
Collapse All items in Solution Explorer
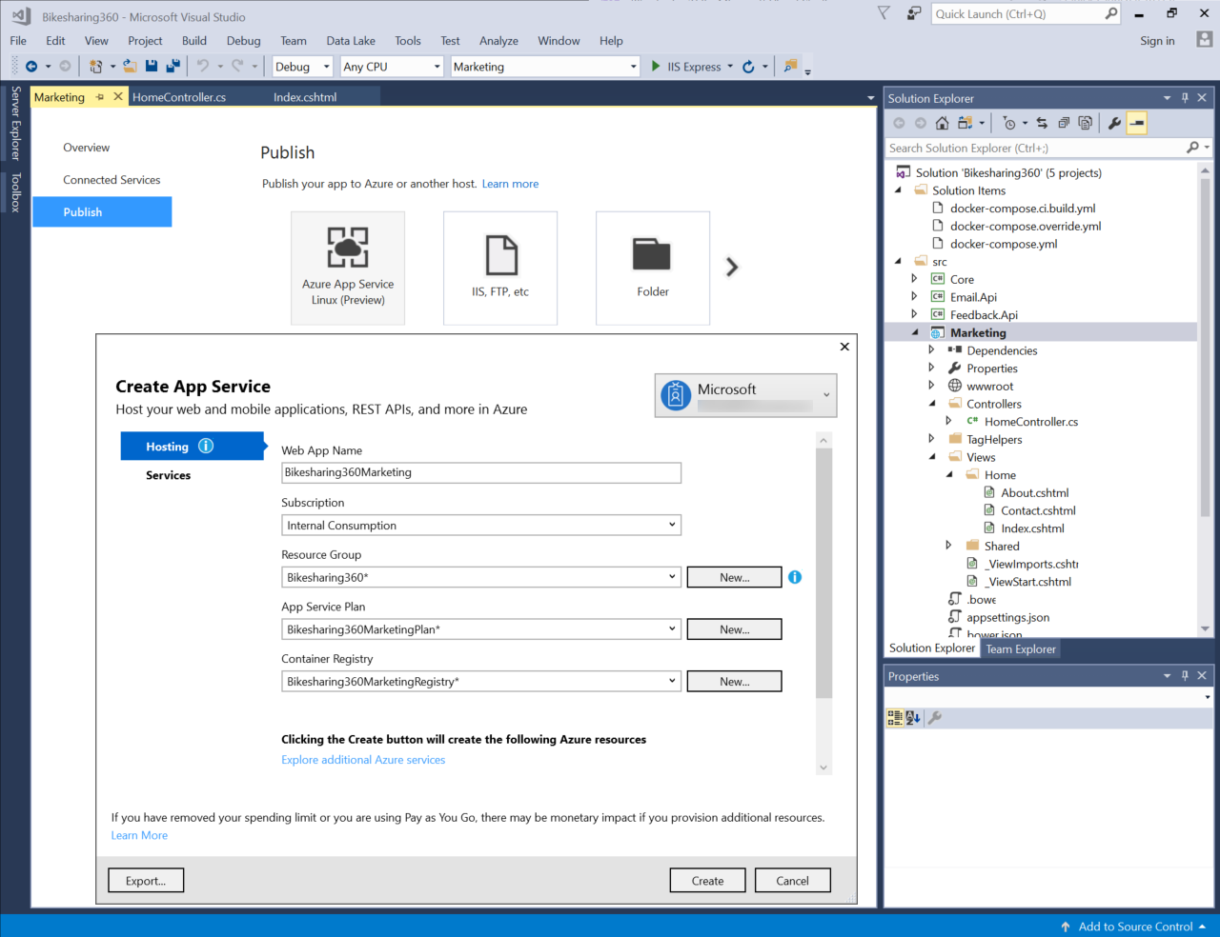coord(1064,122)
